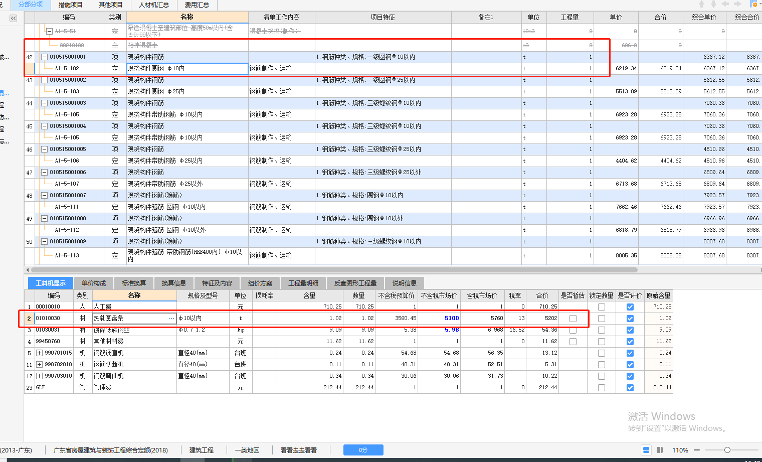762x462 pixels.
Task: Click the 综合单价 column header
Action: [704, 17]
